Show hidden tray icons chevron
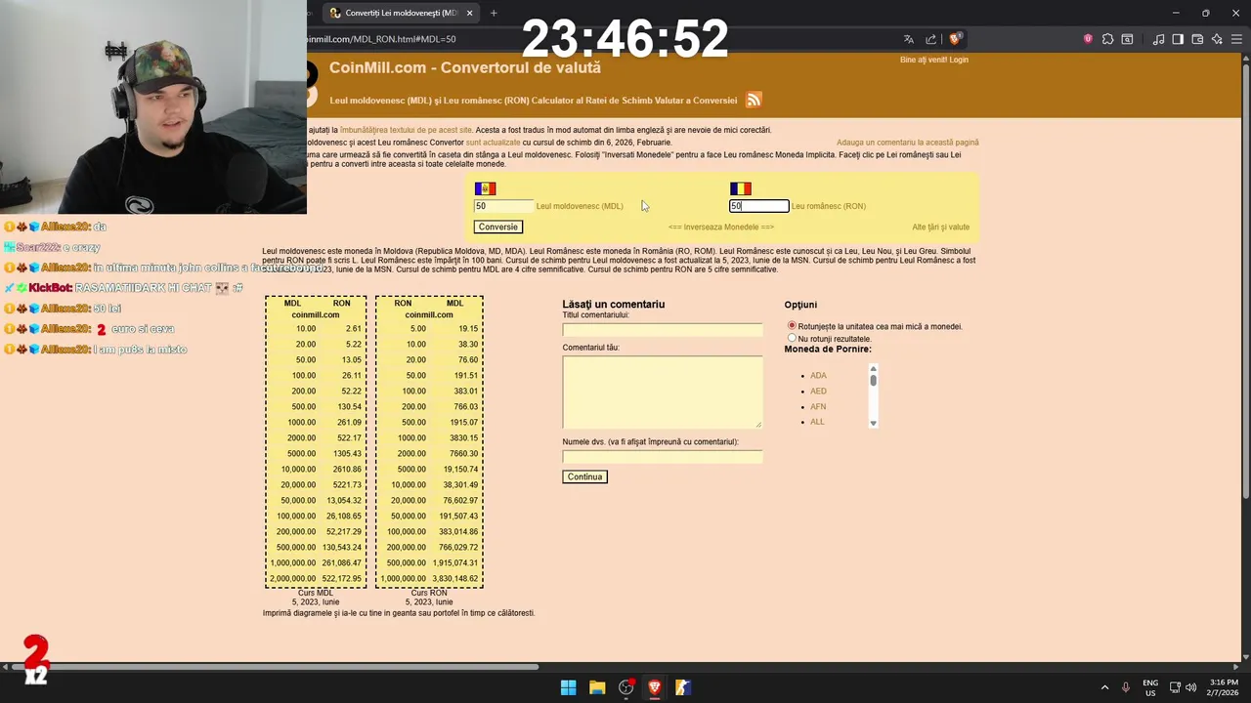The width and height of the screenshot is (1251, 703). point(1104,687)
